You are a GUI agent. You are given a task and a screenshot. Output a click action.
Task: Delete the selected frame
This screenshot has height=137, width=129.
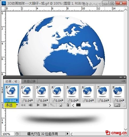point(68,105)
